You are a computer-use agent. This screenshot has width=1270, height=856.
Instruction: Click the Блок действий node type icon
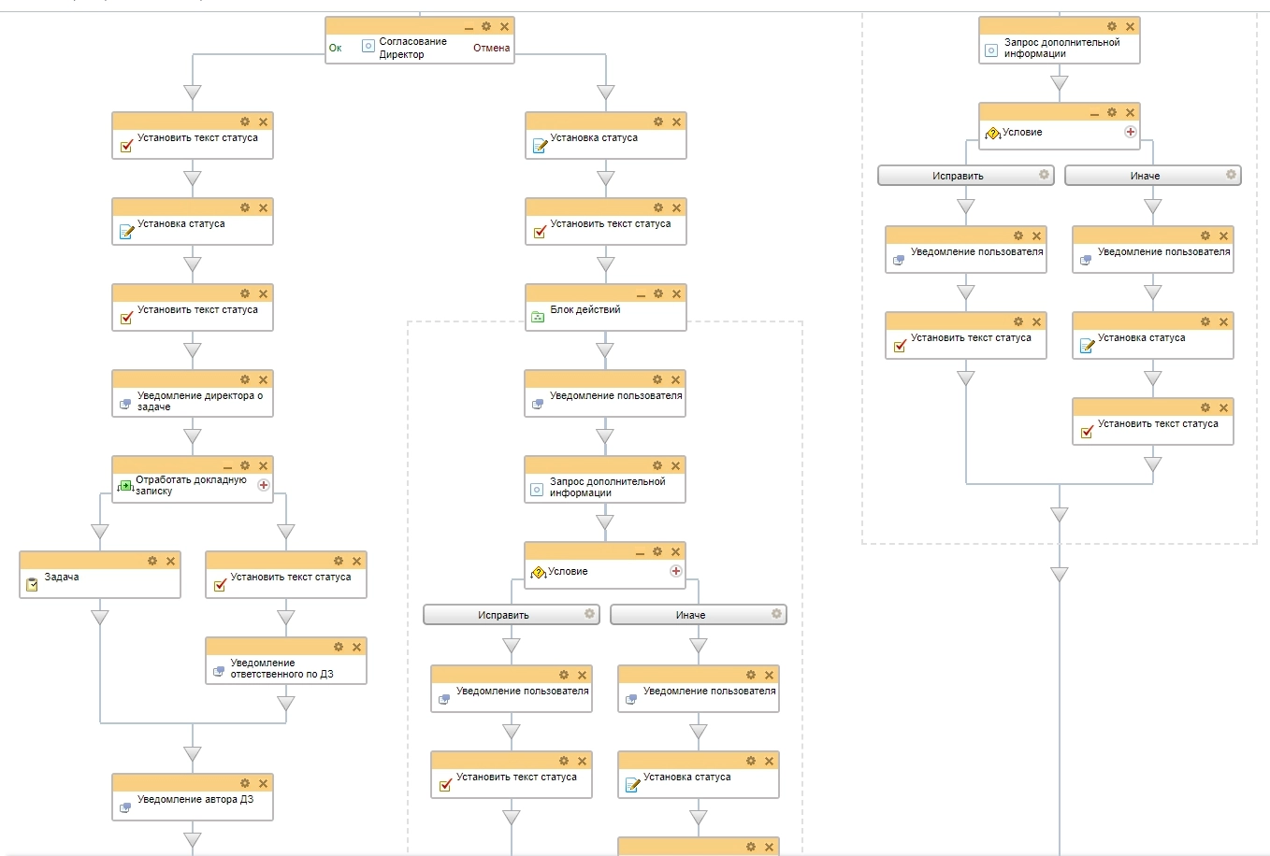[x=538, y=317]
